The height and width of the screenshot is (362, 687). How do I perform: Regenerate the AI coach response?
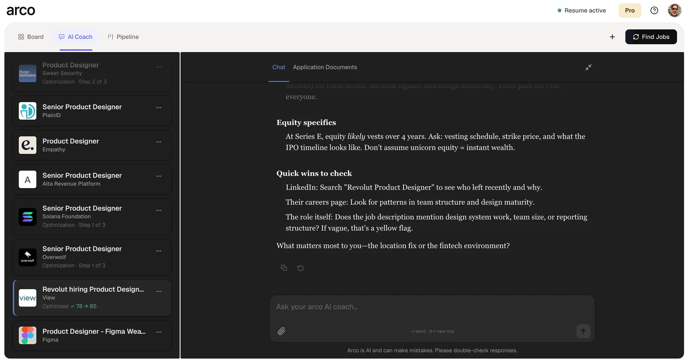point(300,268)
